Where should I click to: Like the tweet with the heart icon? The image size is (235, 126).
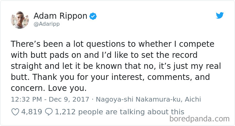pos(15,112)
